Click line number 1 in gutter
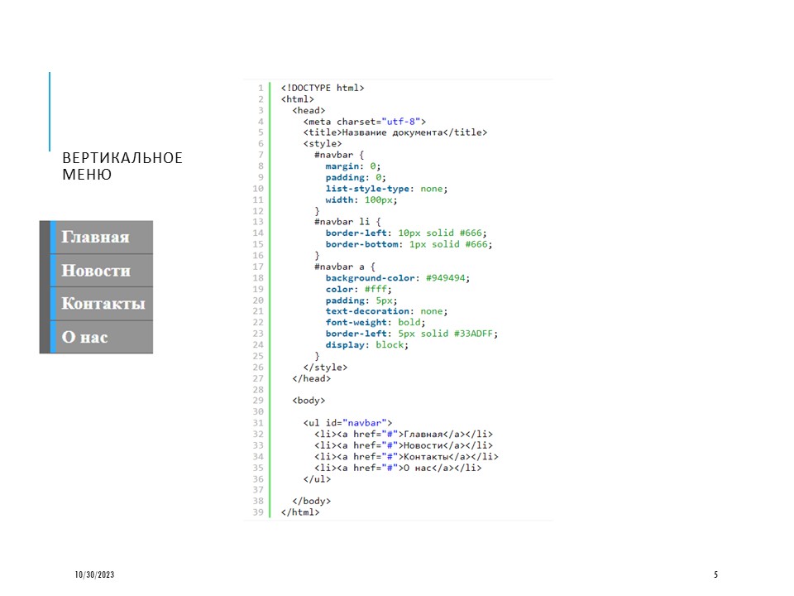This screenshot has height=596, width=794. pyautogui.click(x=261, y=89)
